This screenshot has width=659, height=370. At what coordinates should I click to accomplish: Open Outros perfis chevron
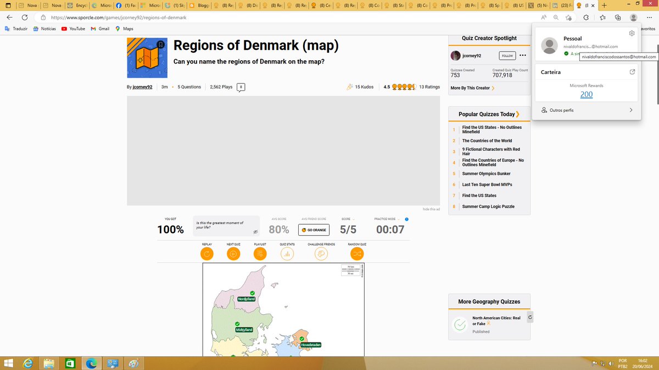pyautogui.click(x=630, y=110)
